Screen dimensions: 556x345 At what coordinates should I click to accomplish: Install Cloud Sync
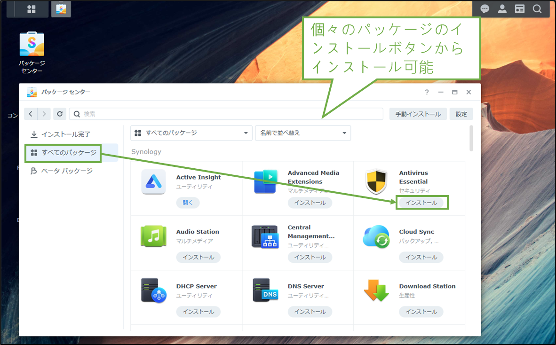421,257
